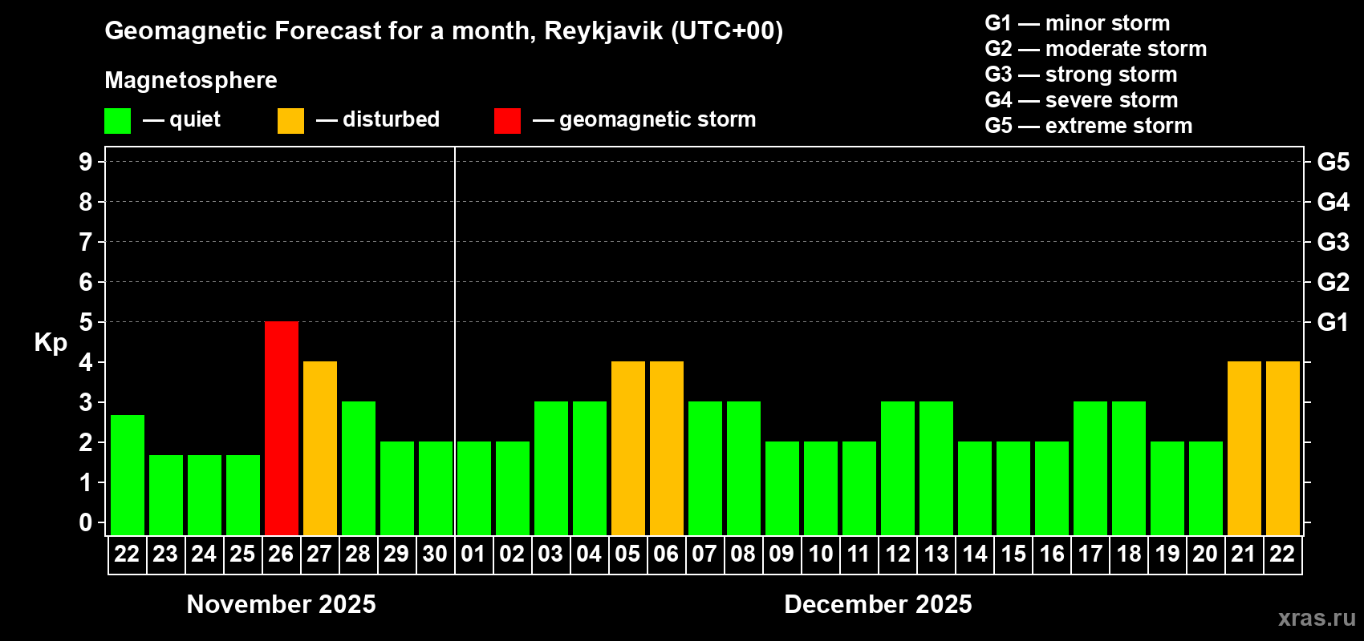Click the date label 30 for November
This screenshot has width=1364, height=641.
(435, 554)
